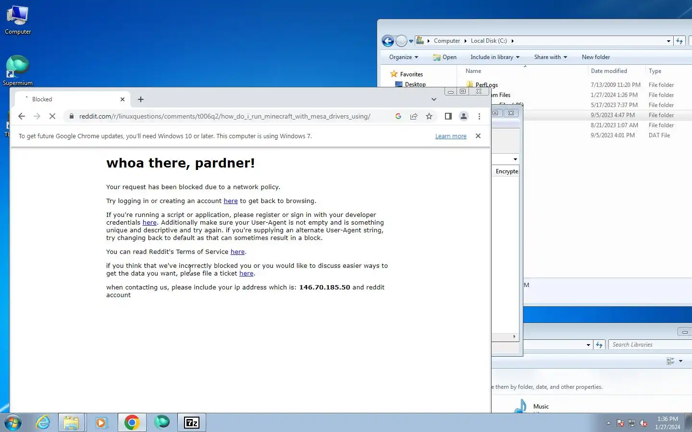Screen dimensions: 692x432
Task: Click the Google search icon in address bar
Action: pos(398,116)
